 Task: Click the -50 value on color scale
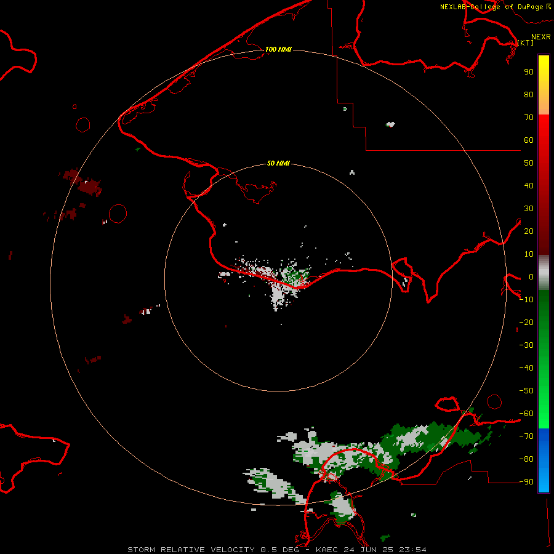tap(526, 390)
